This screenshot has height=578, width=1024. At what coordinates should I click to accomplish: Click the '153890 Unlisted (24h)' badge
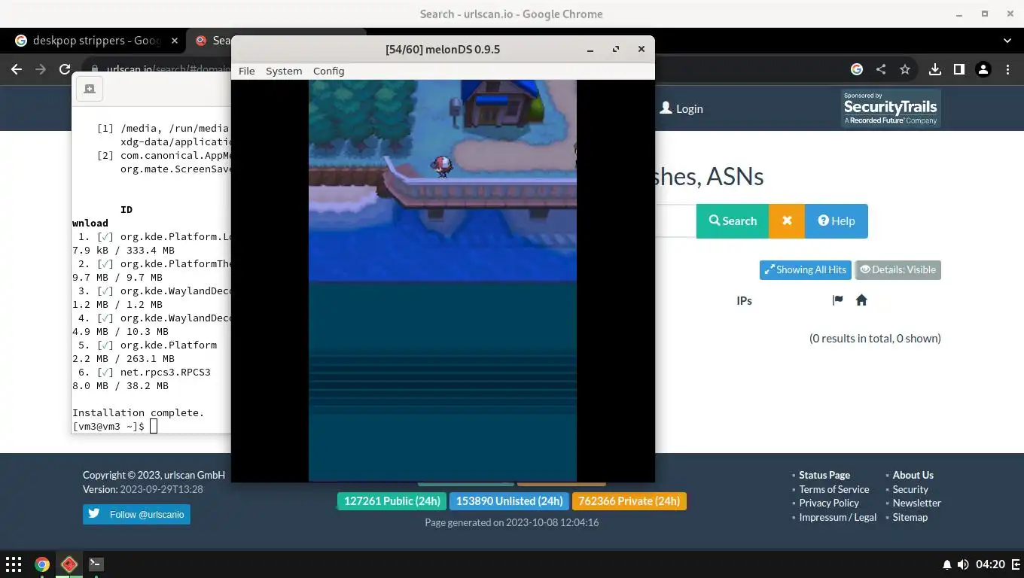click(509, 501)
